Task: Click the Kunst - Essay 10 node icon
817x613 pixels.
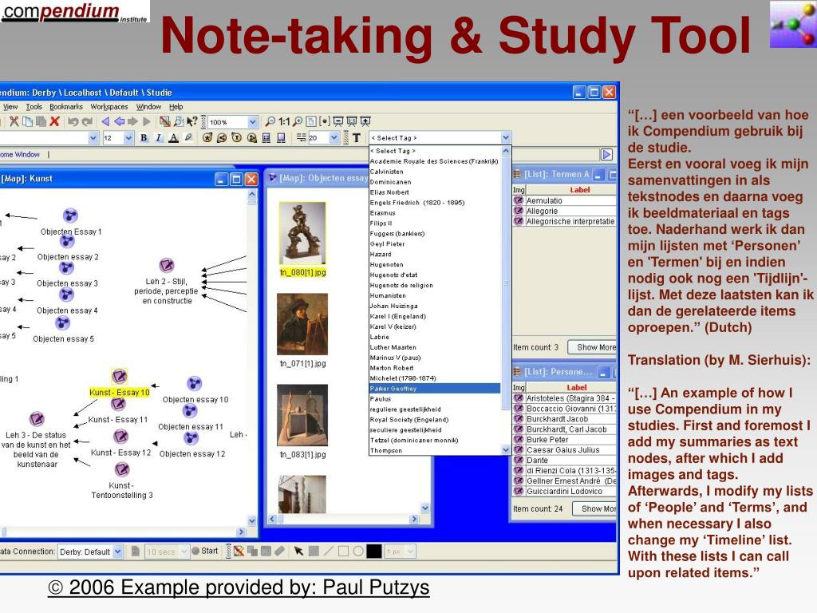Action: (x=120, y=376)
